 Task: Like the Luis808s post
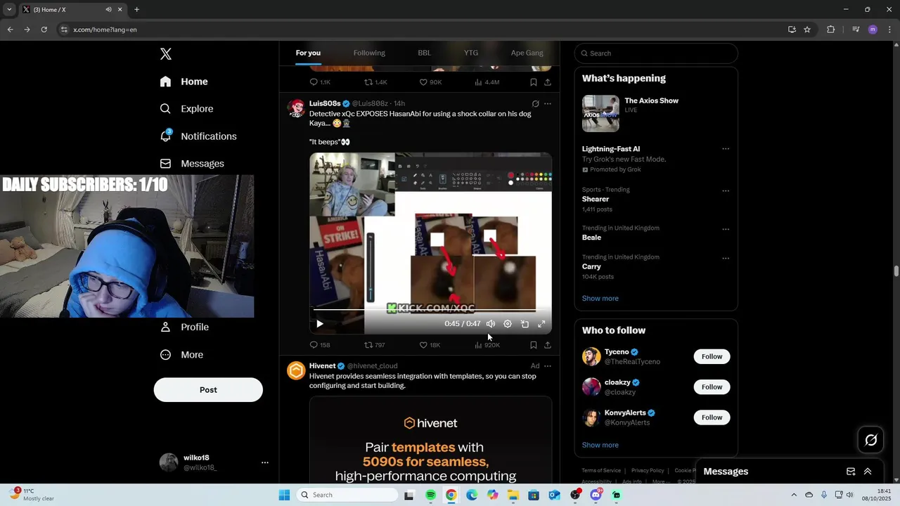(430, 345)
